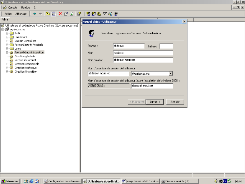Click the Up one level folder icon
The height and width of the screenshot is (184, 245).
48,14
